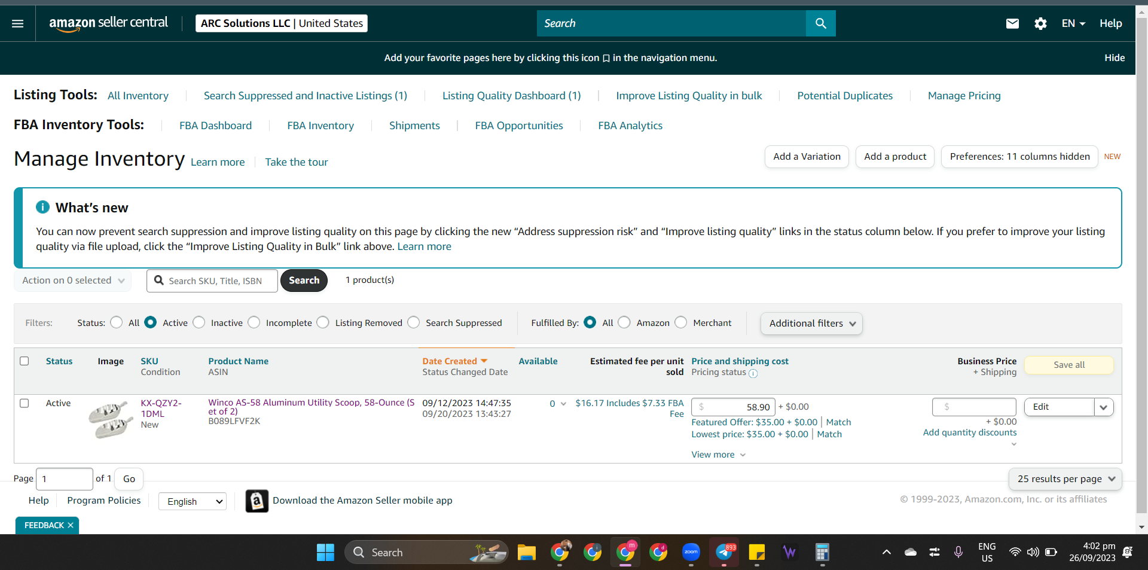The width and height of the screenshot is (1148, 570).
Task: Click the Add a product button
Action: (x=895, y=157)
